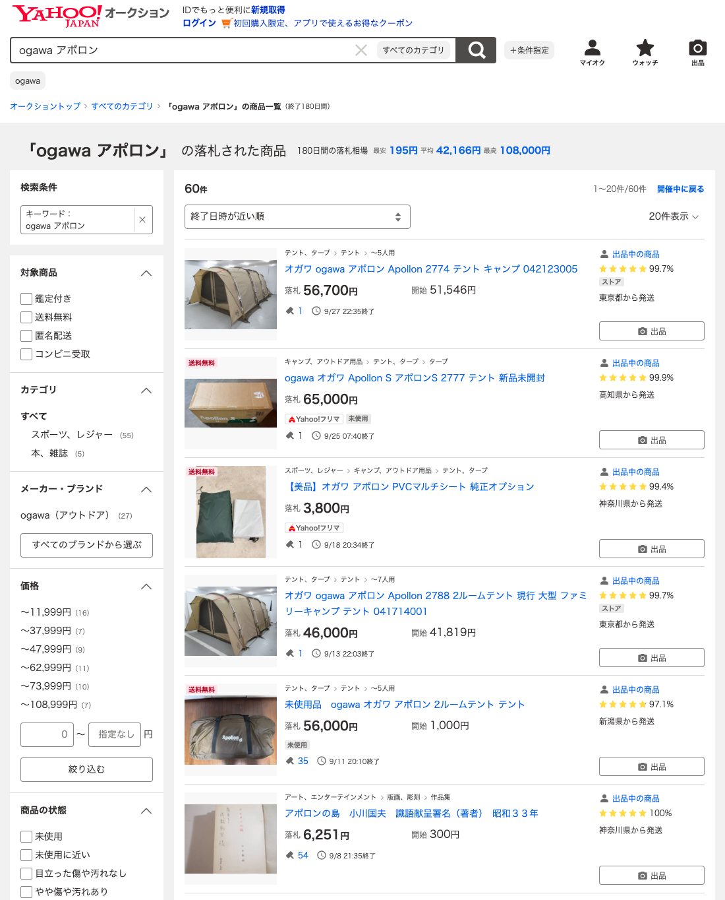This screenshot has width=725, height=900.
Task: Go to オークショントップ breadcrumb
Action: click(x=45, y=106)
